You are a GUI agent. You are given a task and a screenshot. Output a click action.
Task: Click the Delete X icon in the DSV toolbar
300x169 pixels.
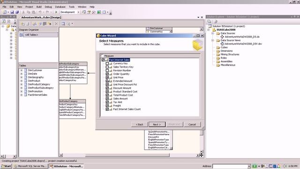tap(56, 24)
